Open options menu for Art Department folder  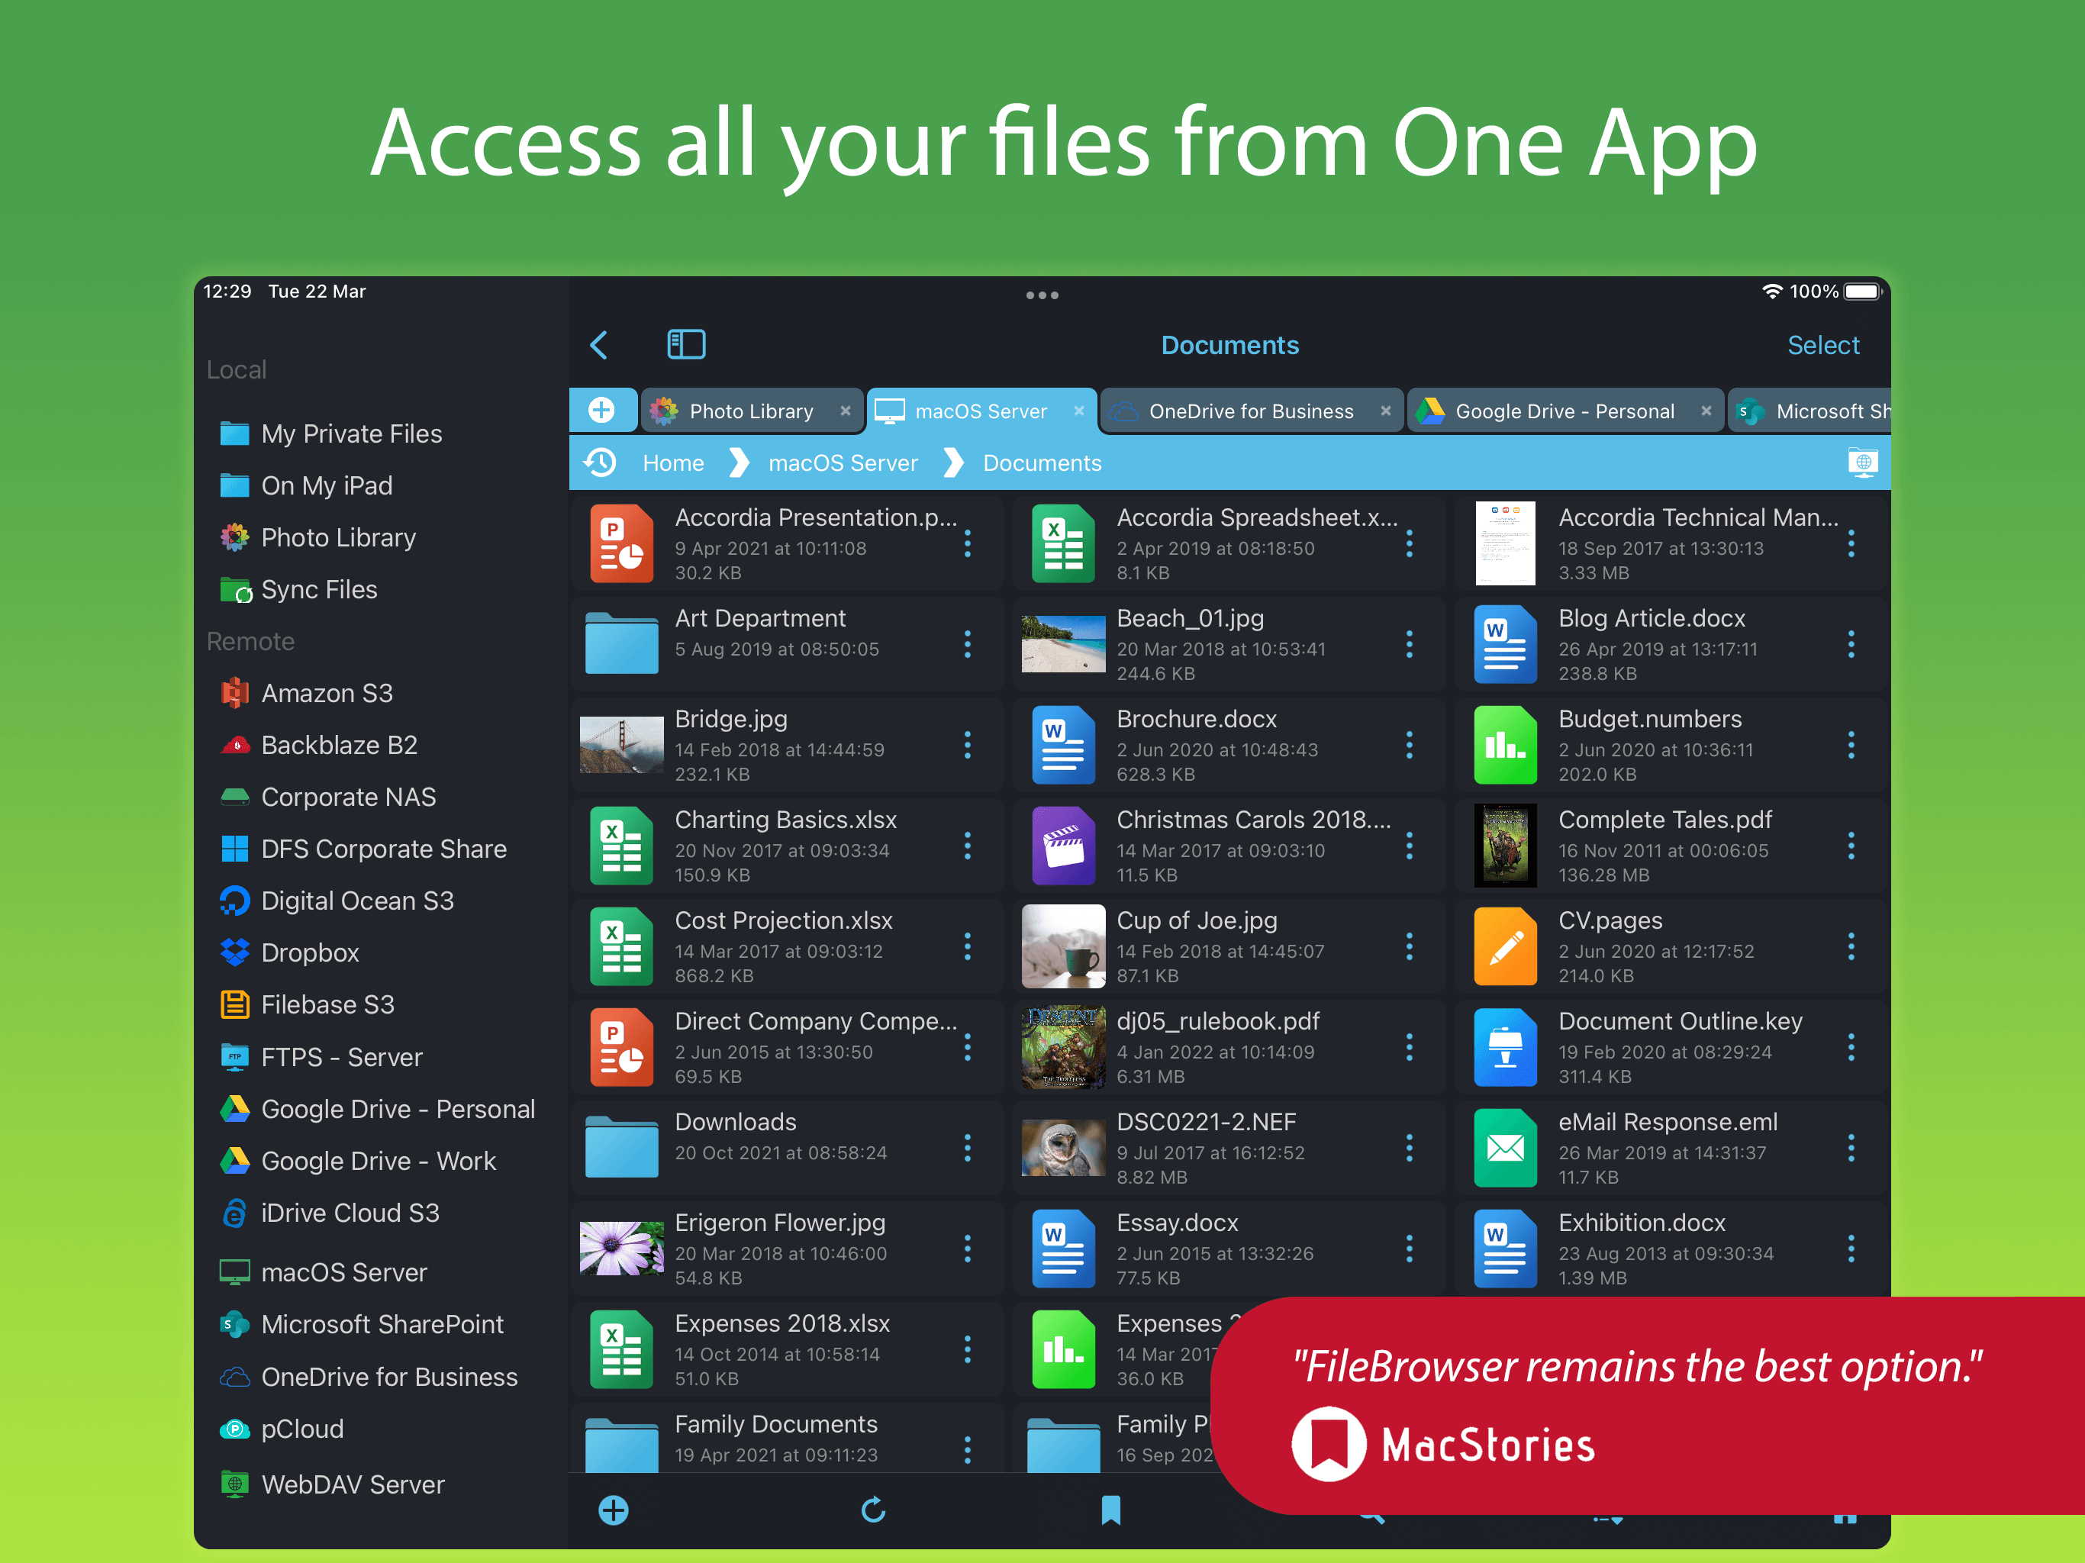(968, 645)
